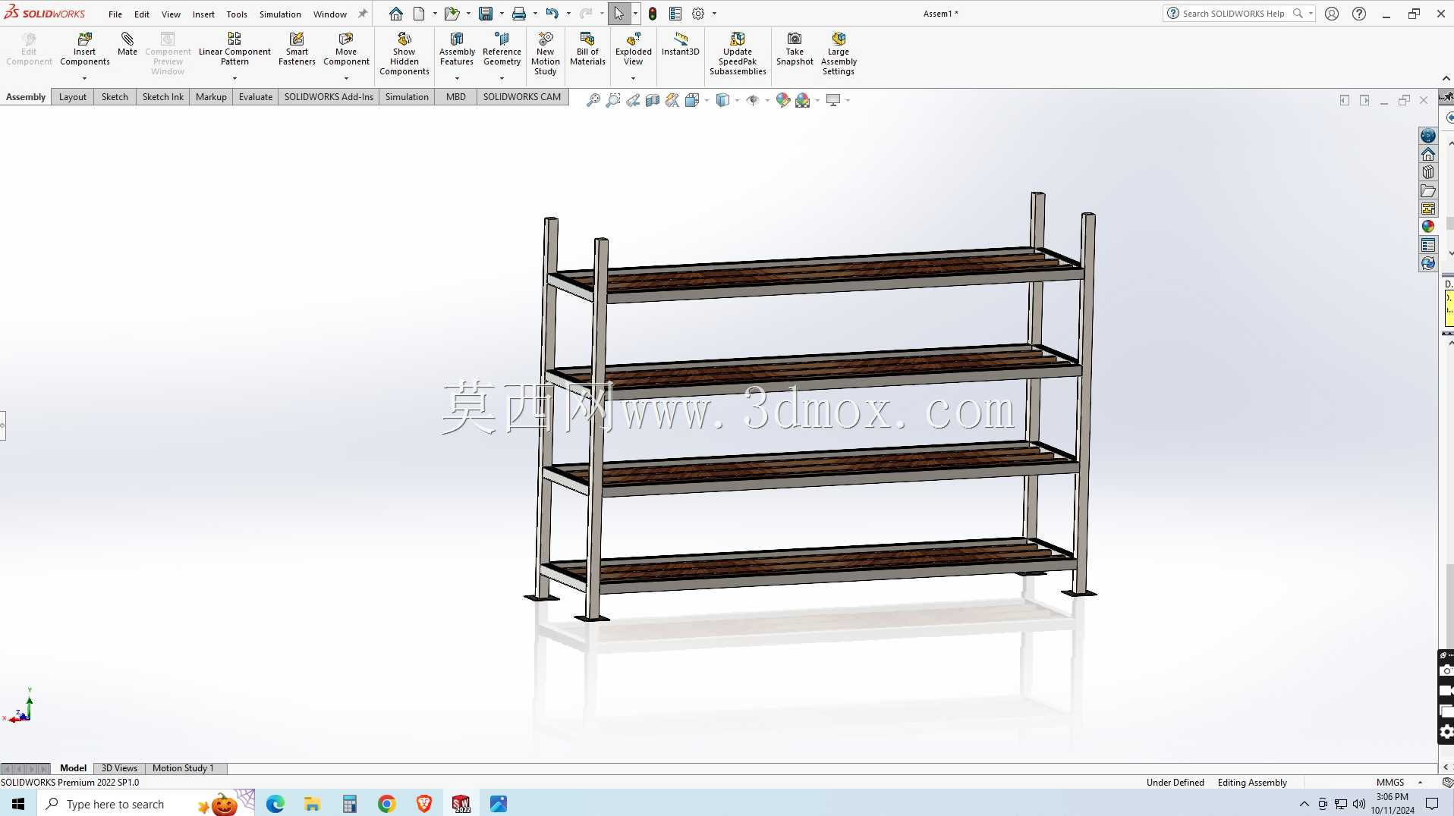Expand Apply Scene dropdown arrow

(x=817, y=100)
